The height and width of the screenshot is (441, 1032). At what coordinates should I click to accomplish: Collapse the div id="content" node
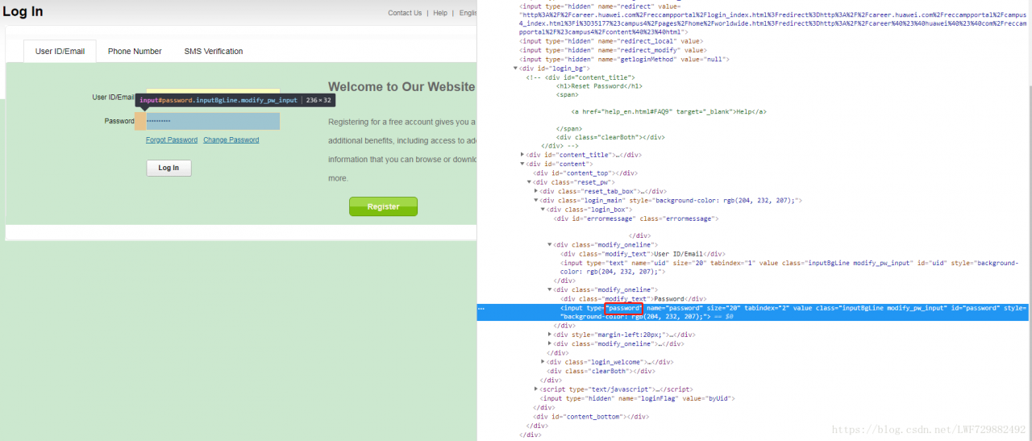click(522, 164)
